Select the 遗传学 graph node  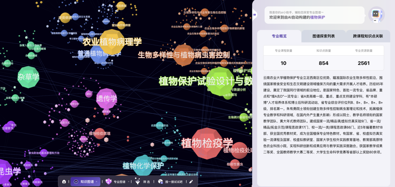point(107,99)
